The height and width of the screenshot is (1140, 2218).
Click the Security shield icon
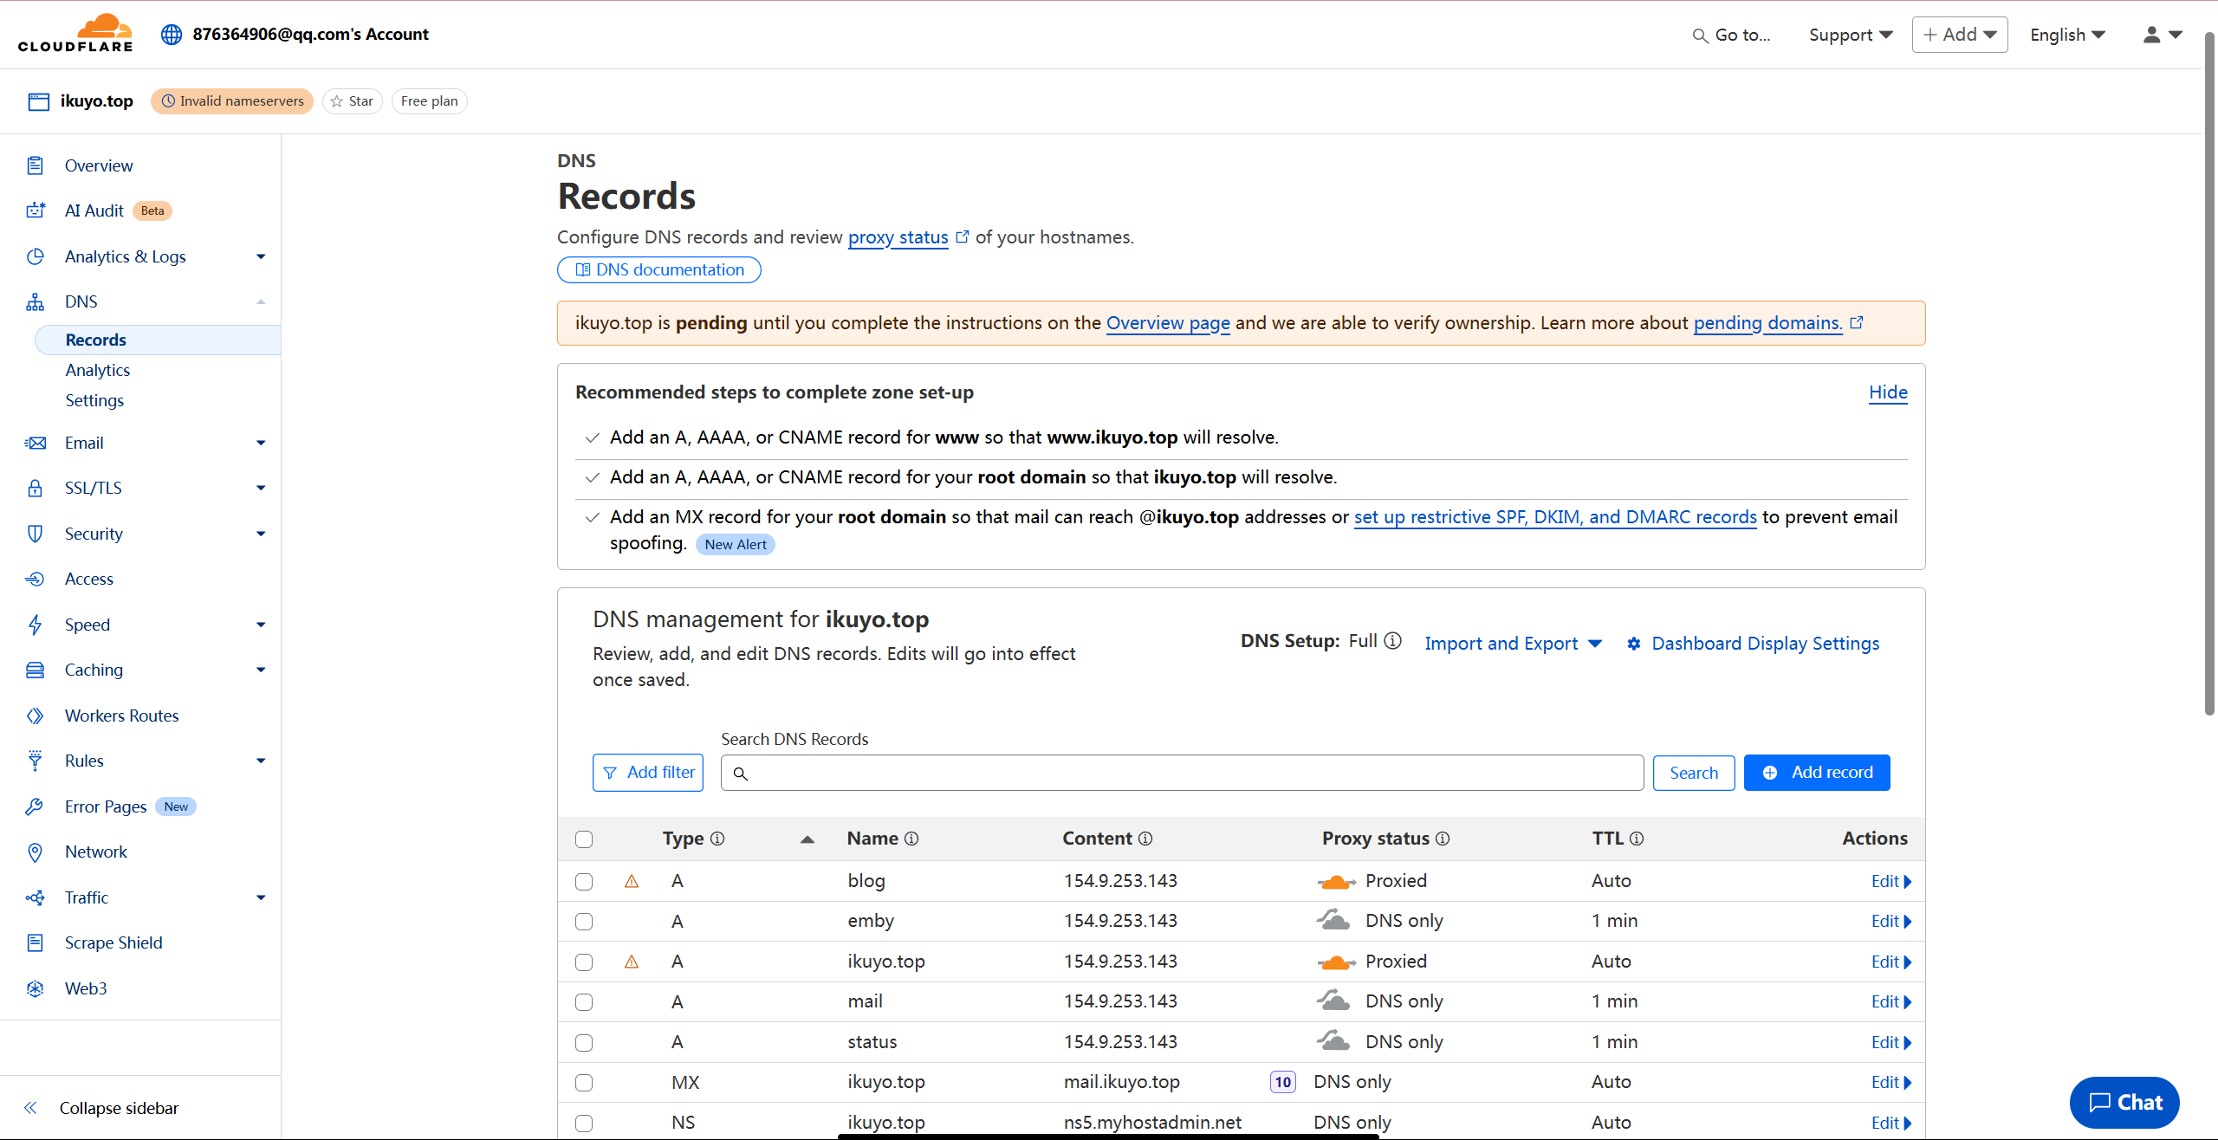[36, 534]
